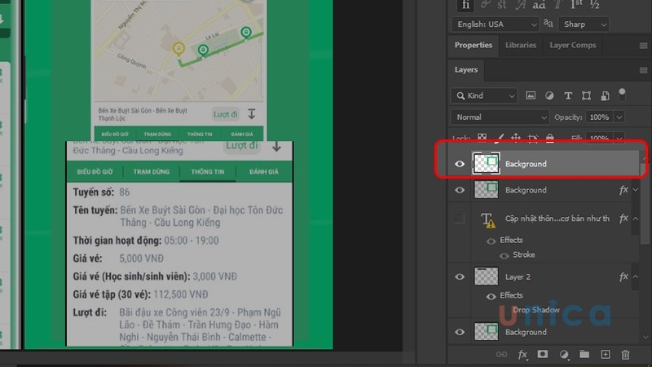The height and width of the screenshot is (367, 652).
Task: Select the Cập nhật thôn text layer
Action: (557, 218)
